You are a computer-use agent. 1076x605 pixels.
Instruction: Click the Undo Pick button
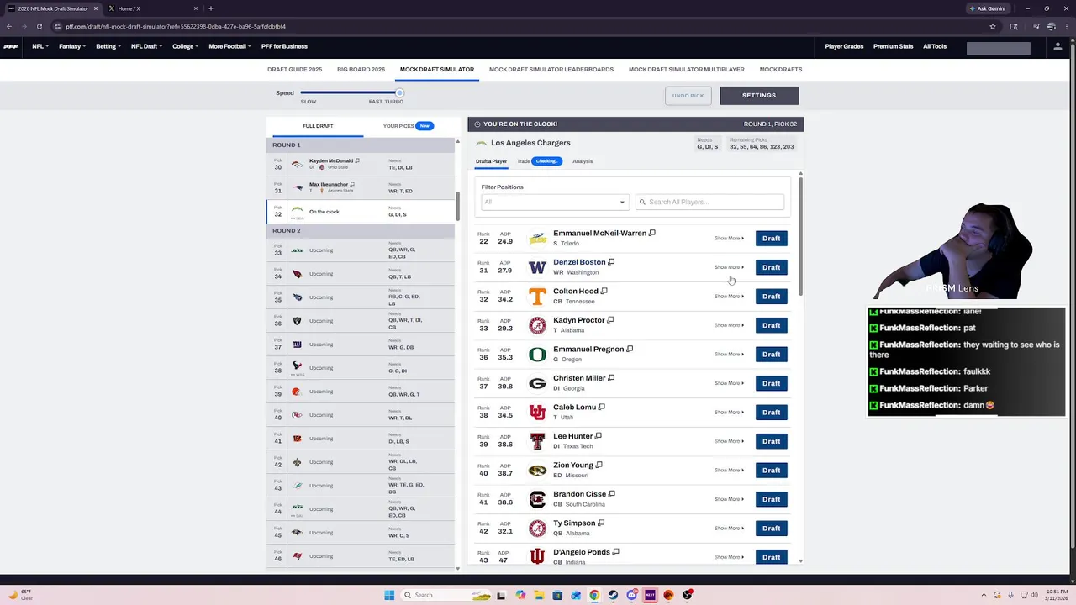pos(688,96)
